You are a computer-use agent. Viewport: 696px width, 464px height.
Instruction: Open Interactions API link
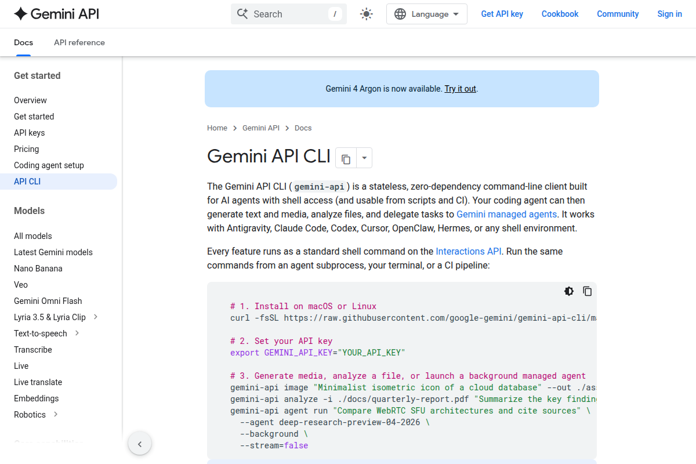click(469, 251)
